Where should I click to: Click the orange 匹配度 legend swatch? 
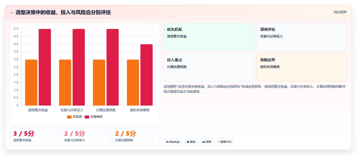69,117
